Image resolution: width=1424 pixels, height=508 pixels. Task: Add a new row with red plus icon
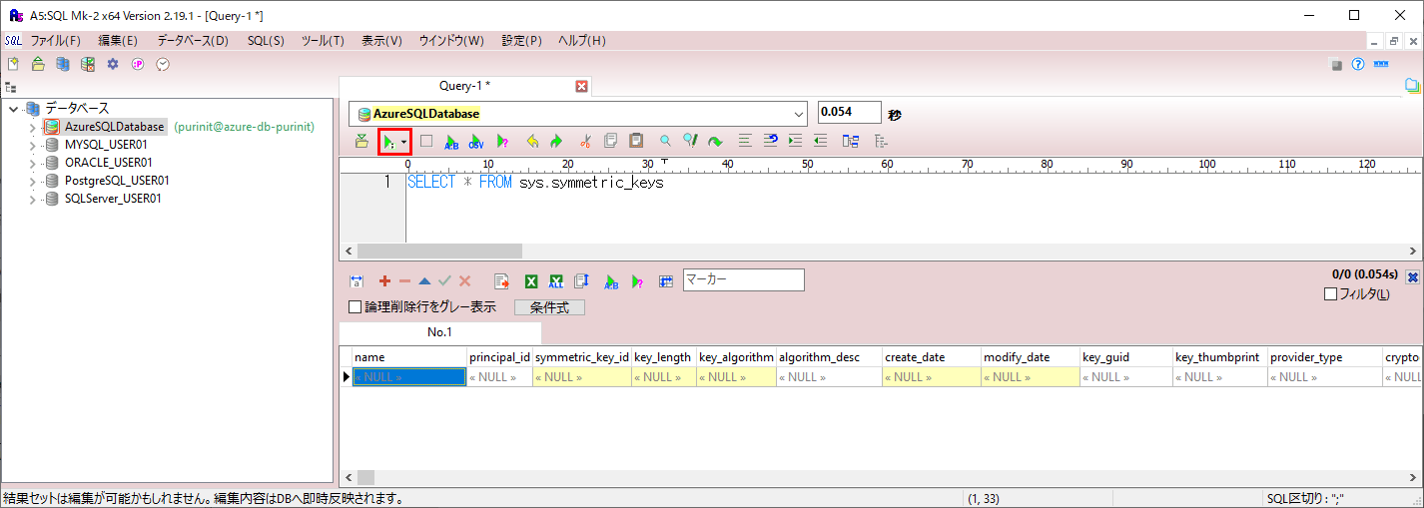[384, 281]
